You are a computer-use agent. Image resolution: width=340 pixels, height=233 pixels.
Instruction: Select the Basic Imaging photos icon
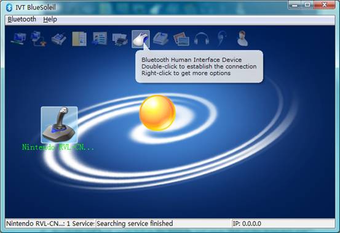coord(181,39)
